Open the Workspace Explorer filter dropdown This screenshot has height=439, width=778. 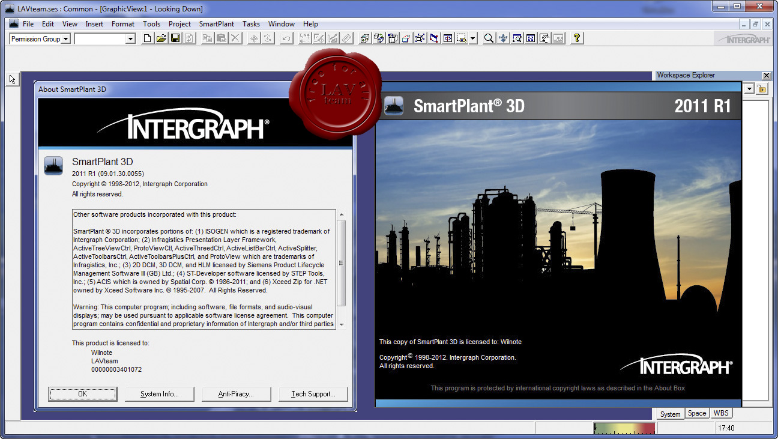(749, 89)
